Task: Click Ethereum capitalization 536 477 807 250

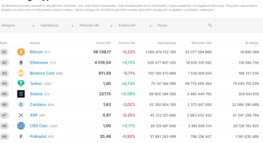Action: 162,63
